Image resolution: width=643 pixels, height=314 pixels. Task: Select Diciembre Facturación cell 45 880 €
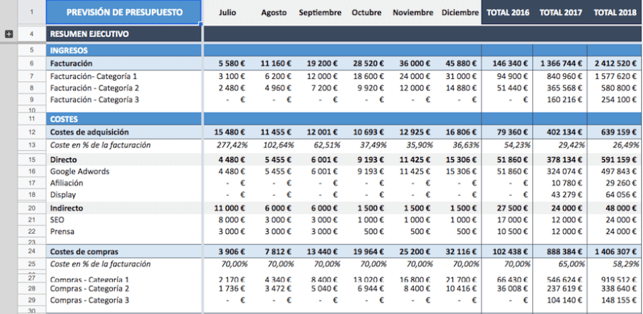[x=461, y=63]
